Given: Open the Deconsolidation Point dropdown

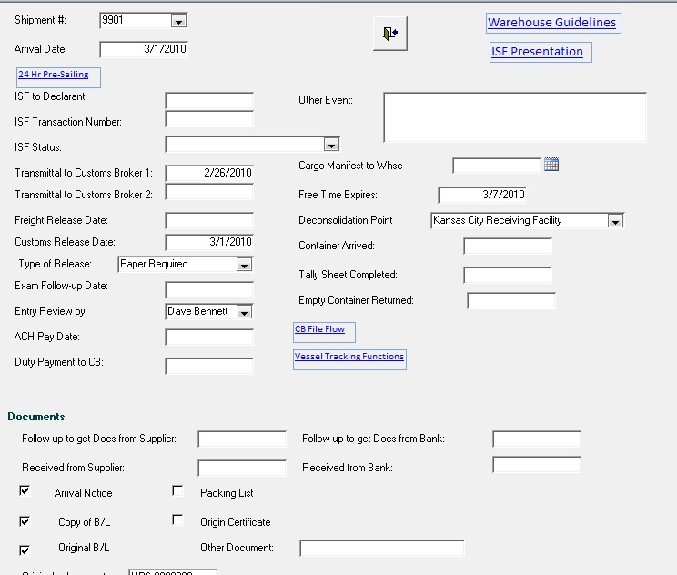Looking at the screenshot, I should (x=615, y=221).
